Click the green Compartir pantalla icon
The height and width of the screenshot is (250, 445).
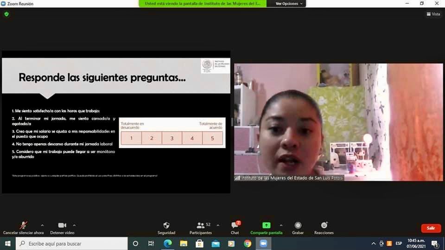pyautogui.click(x=266, y=225)
